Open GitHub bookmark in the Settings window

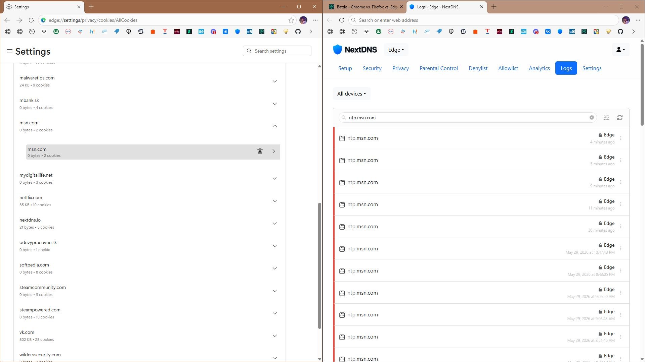tap(298, 32)
